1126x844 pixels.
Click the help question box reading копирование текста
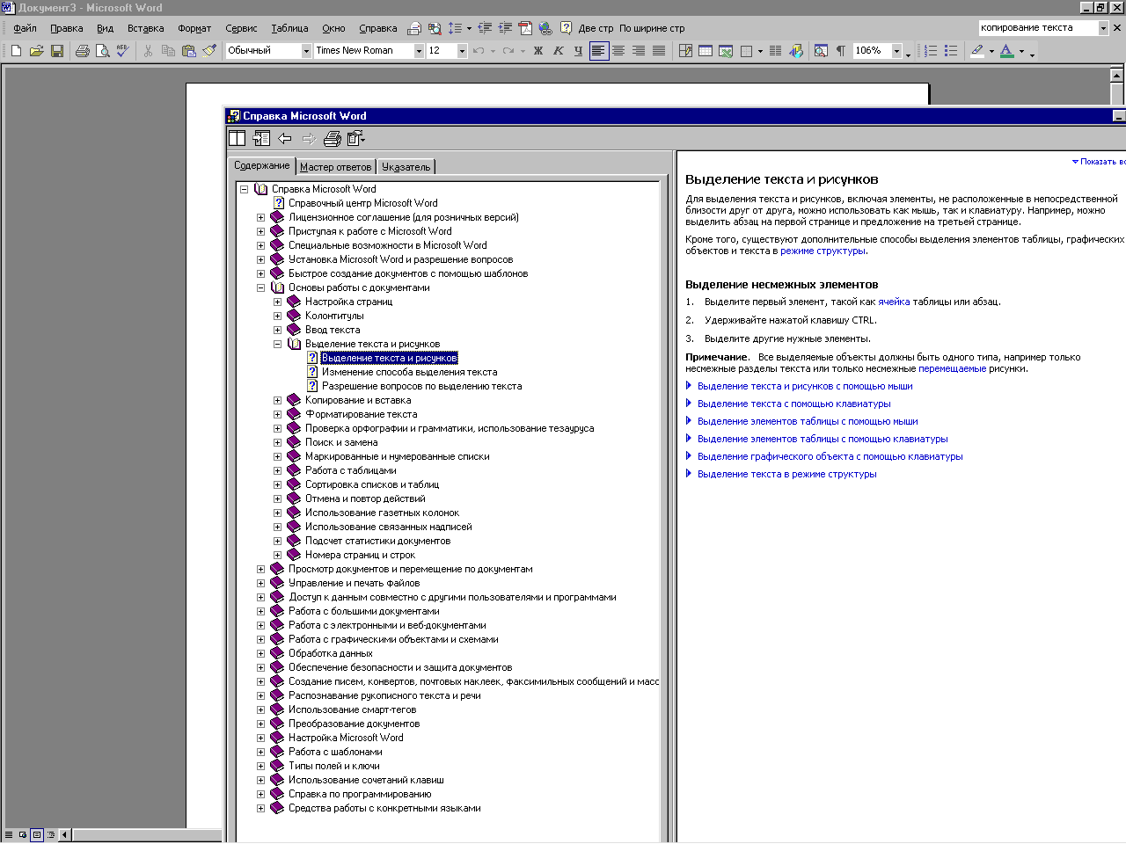pos(1038,28)
